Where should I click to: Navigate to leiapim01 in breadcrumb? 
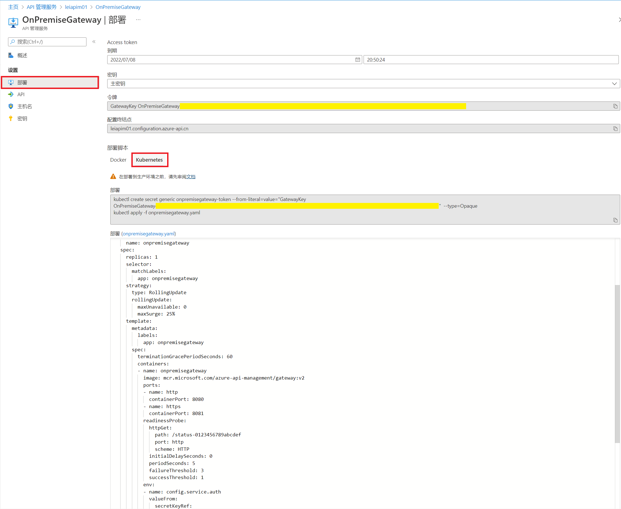point(76,7)
